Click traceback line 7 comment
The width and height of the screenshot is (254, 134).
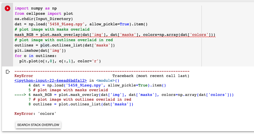coord(80,99)
